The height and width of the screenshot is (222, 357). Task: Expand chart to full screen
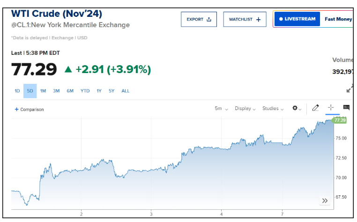tap(350, 88)
